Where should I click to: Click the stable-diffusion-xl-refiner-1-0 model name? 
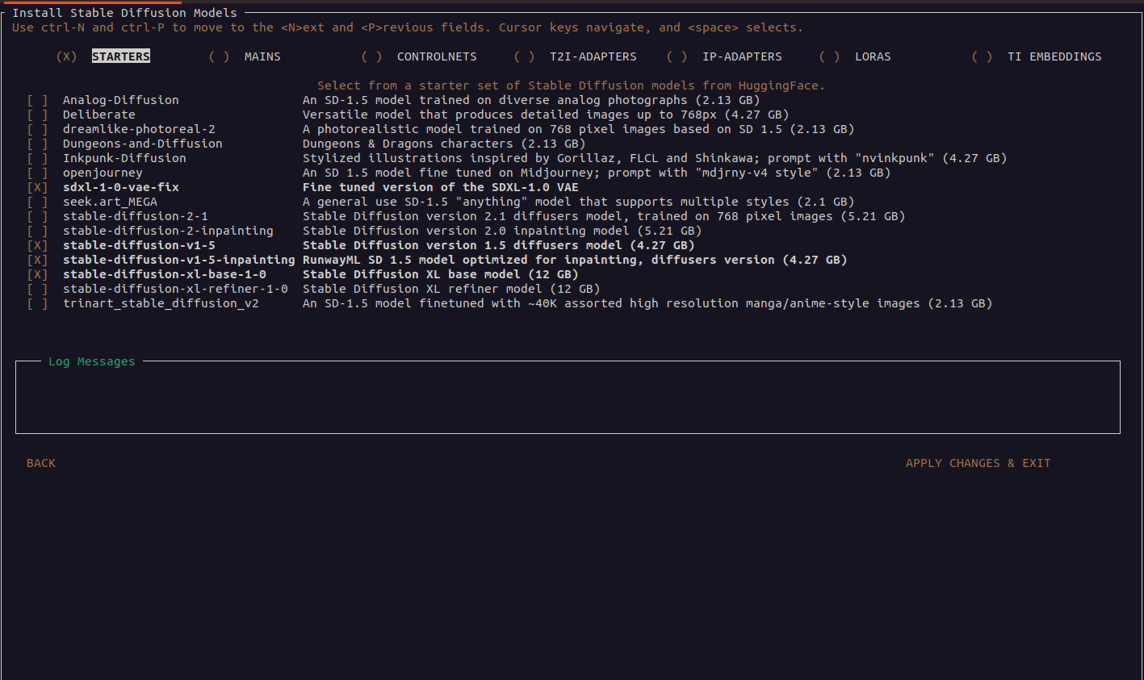coord(175,289)
